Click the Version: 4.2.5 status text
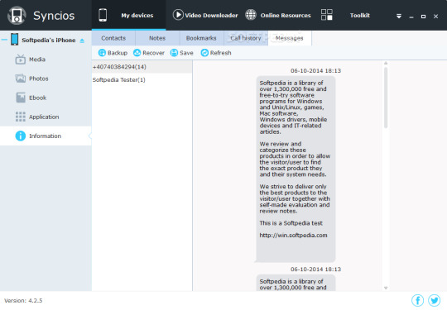 (23, 300)
